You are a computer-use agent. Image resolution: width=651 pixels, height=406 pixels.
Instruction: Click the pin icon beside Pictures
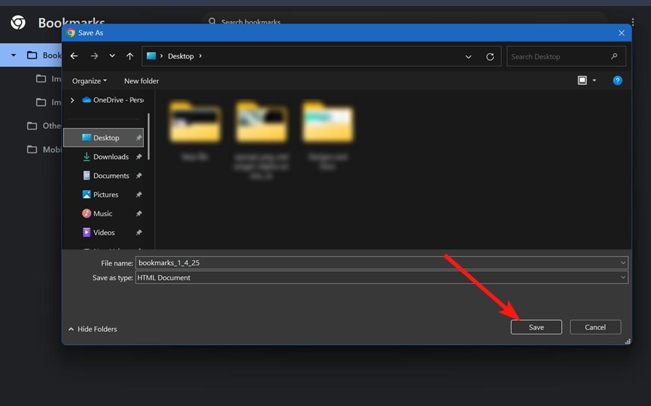[x=139, y=195]
